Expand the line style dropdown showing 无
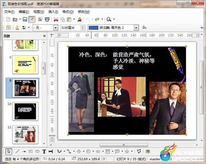This screenshot has height=164, width=206. pyautogui.click(x=55, y=28)
